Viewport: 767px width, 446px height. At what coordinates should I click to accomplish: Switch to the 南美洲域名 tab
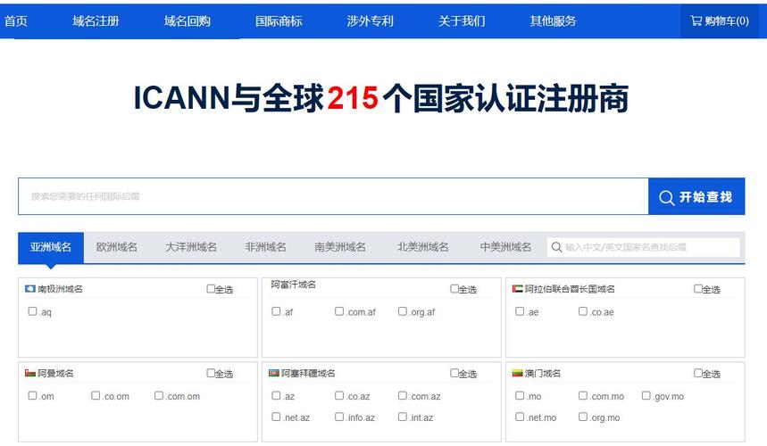click(340, 247)
